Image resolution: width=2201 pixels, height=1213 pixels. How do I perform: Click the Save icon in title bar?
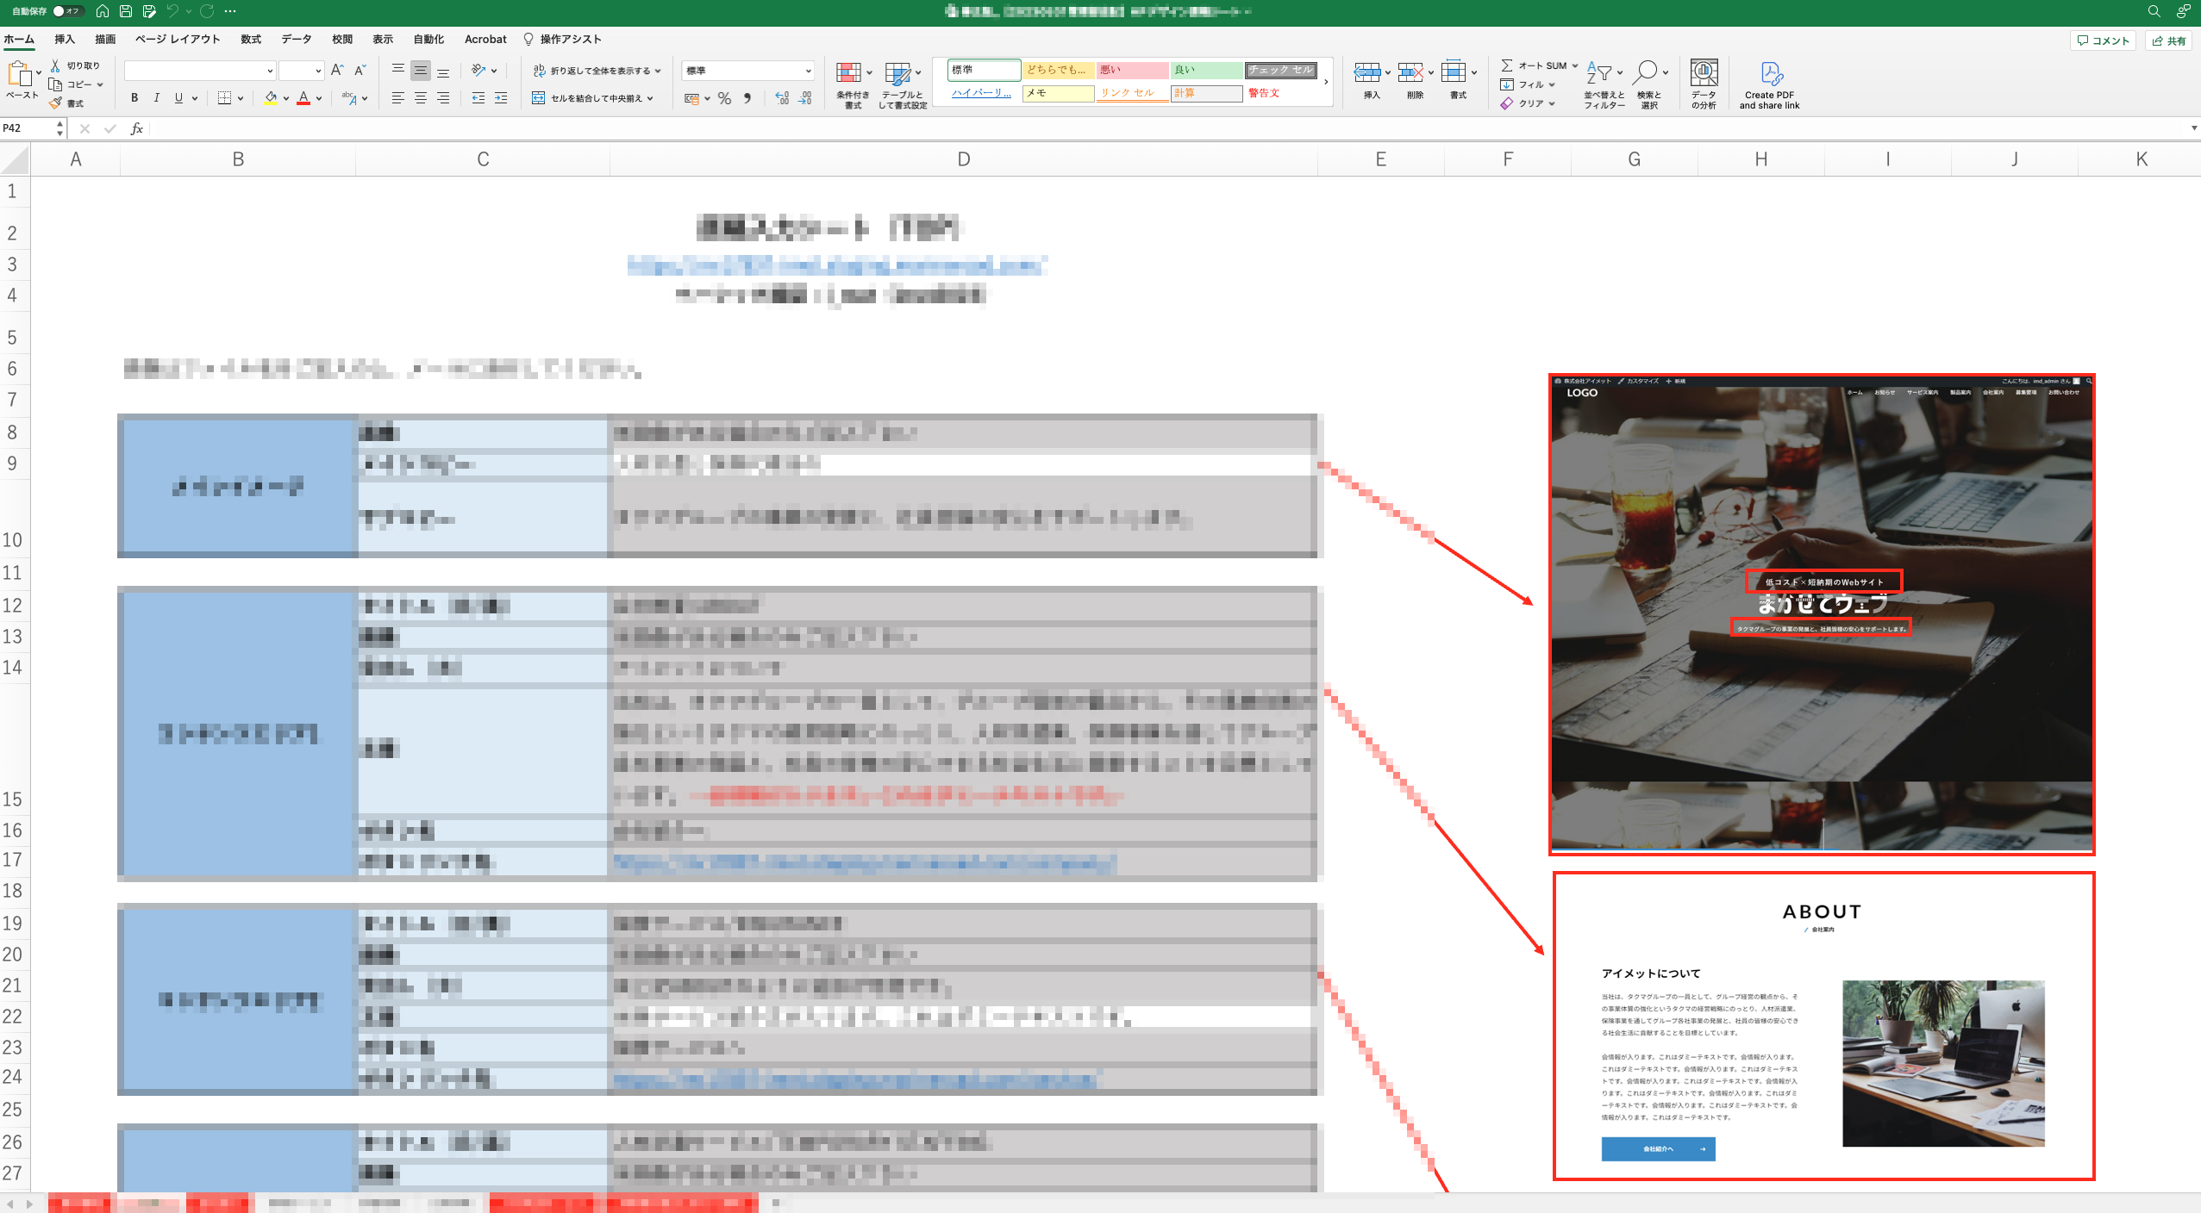pos(126,11)
